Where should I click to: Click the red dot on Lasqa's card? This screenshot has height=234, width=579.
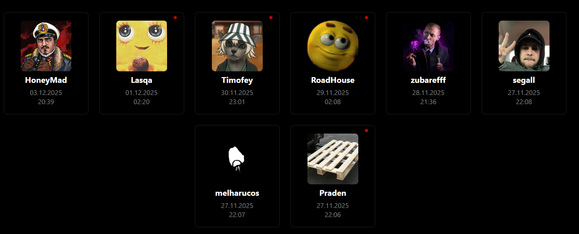click(x=175, y=18)
